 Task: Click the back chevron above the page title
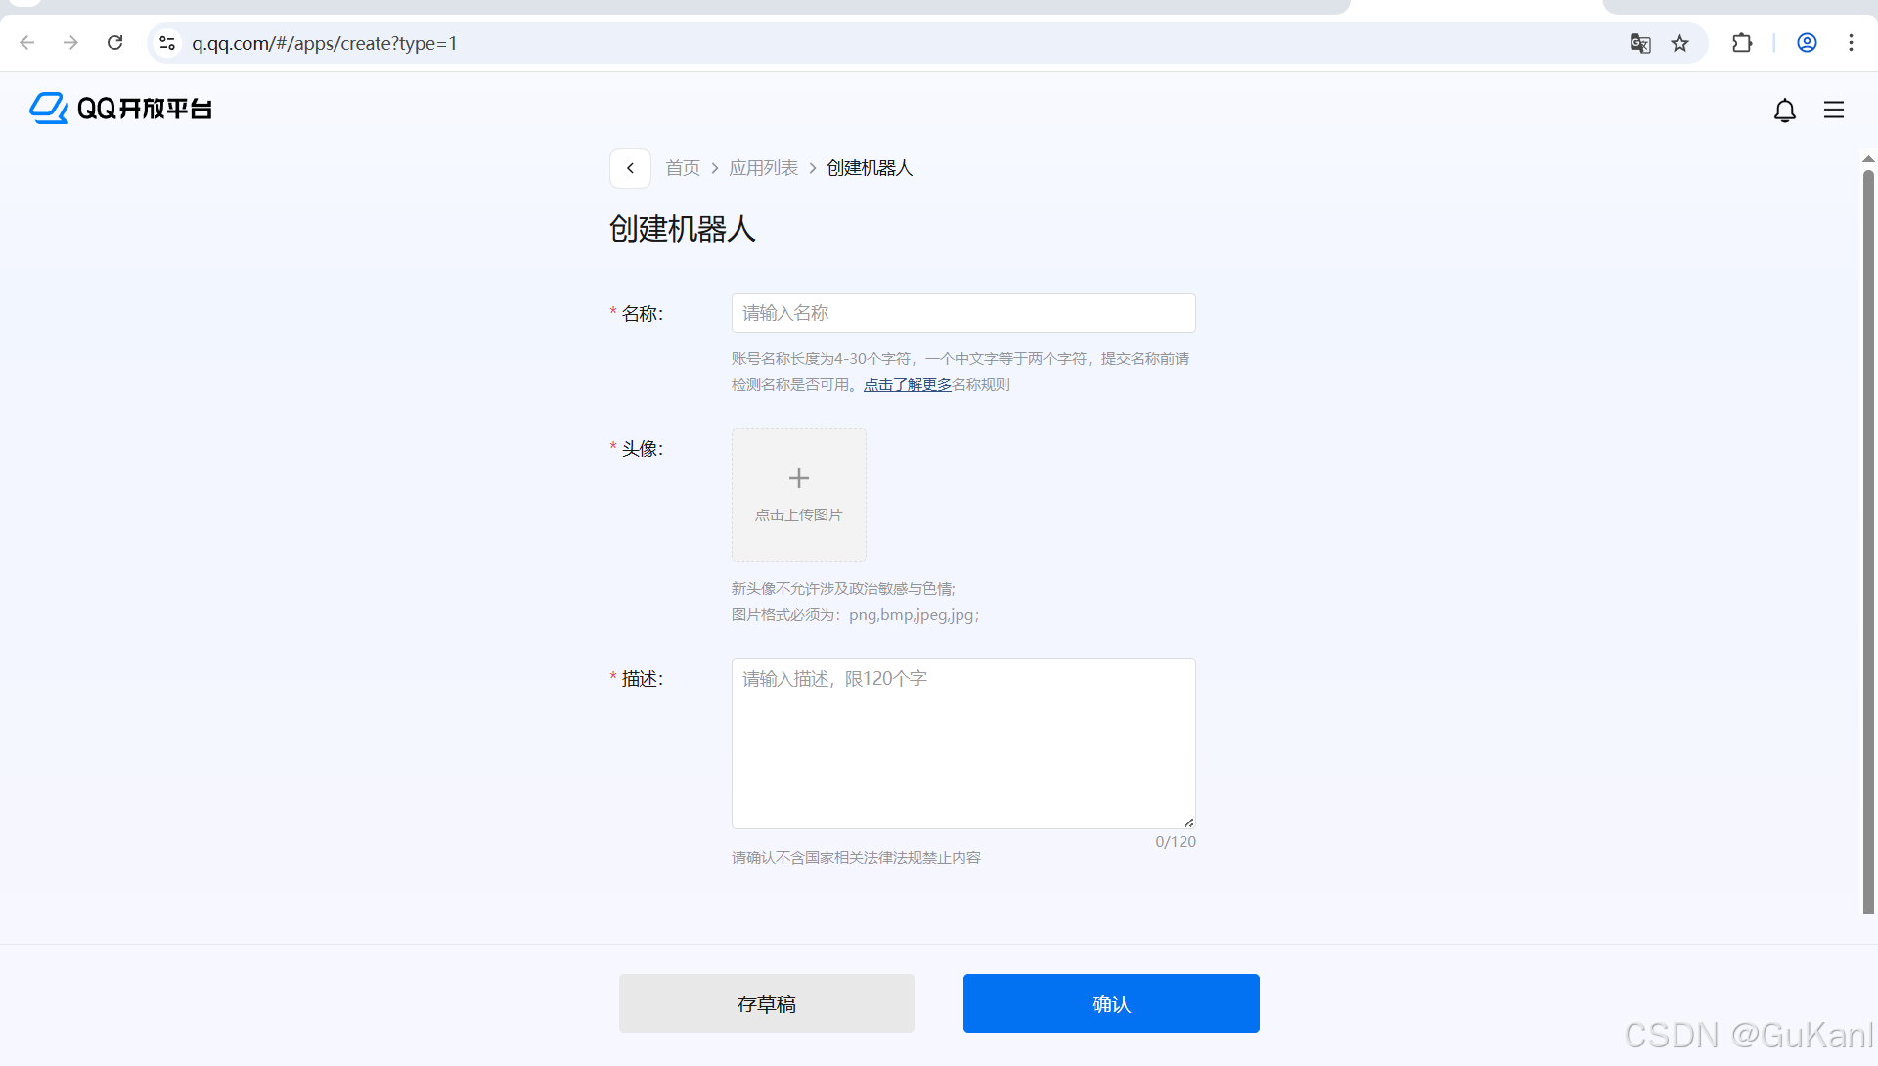tap(629, 167)
